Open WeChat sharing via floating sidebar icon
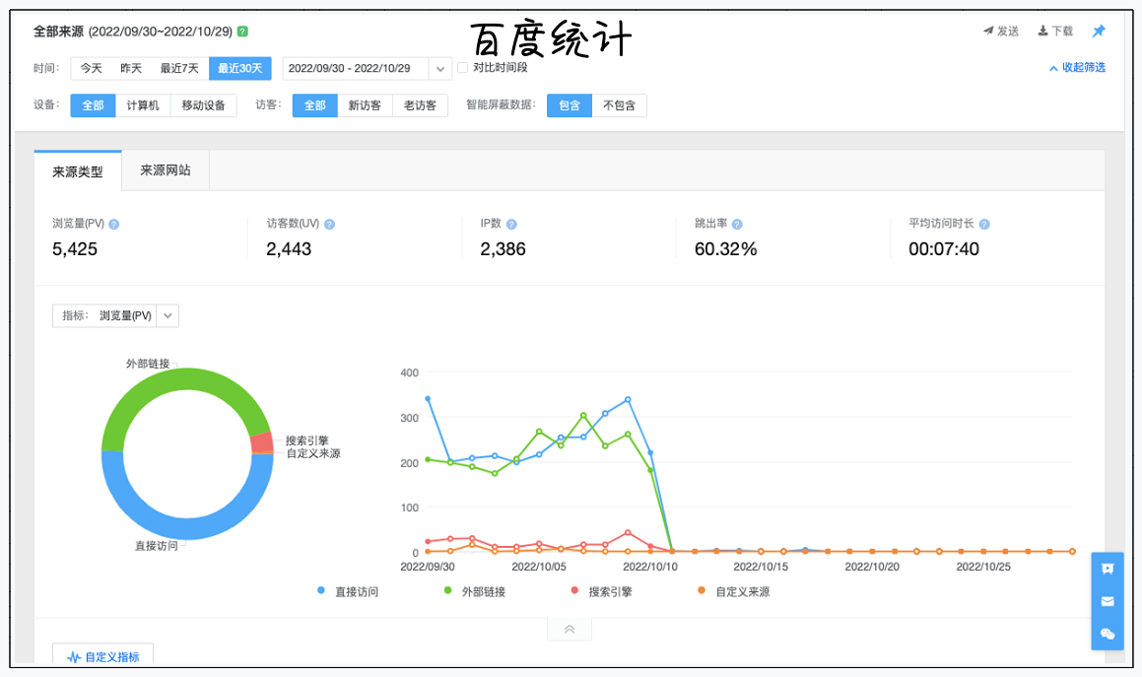Viewport: 1142px width, 677px height. [x=1107, y=635]
